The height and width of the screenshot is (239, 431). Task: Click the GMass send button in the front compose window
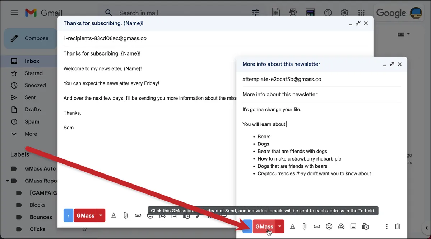[x=264, y=226]
